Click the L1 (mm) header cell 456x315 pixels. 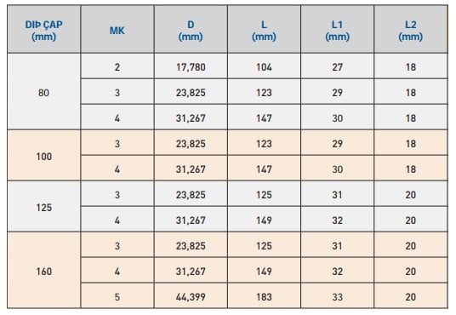click(x=338, y=30)
